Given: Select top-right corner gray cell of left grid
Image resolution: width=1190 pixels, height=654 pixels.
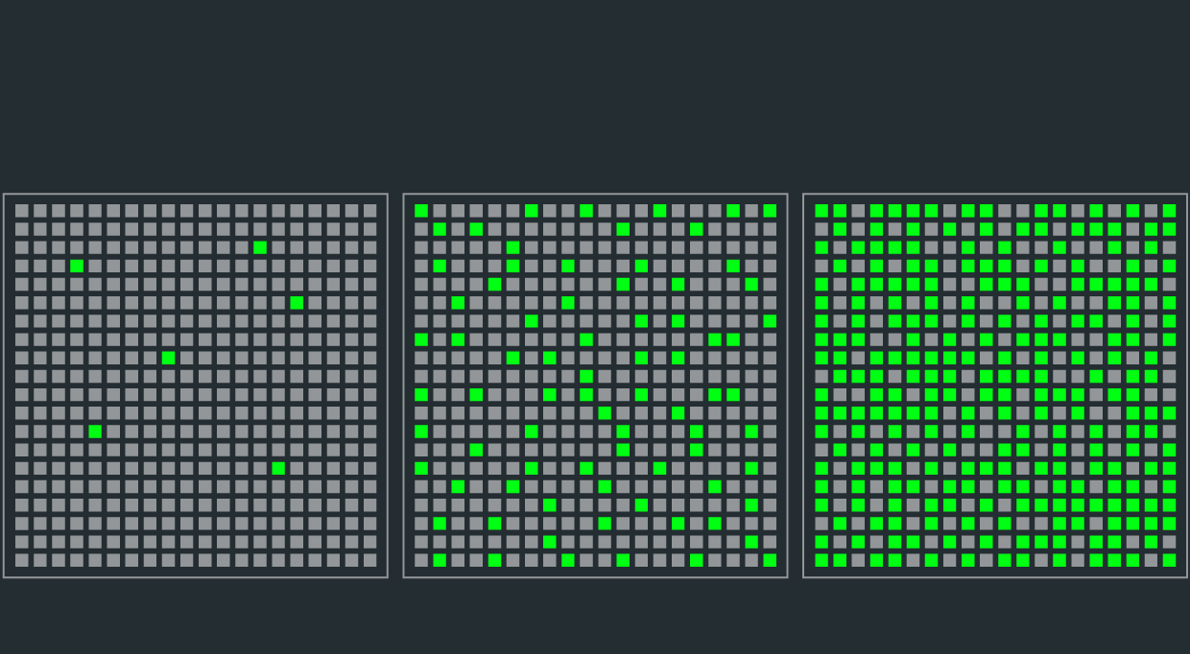Looking at the screenshot, I should [x=369, y=211].
